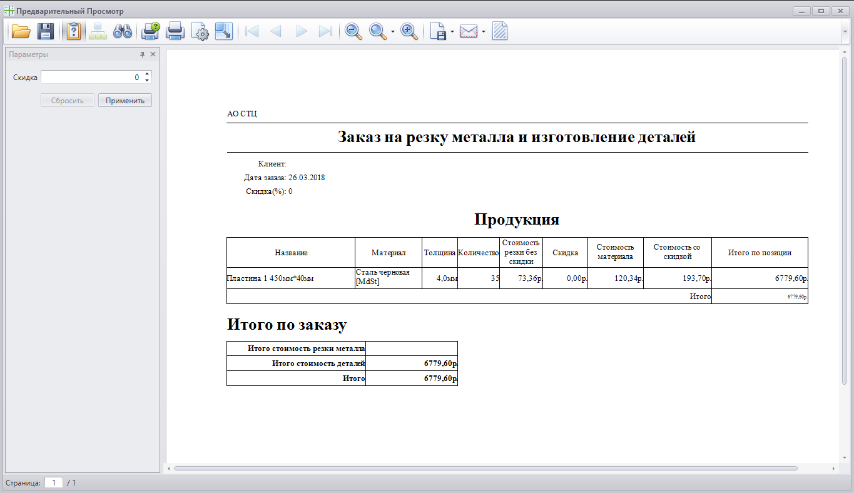Click the Export document icon

[x=438, y=31]
